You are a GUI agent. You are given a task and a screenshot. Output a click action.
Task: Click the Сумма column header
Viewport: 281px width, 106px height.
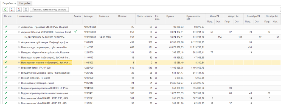[175, 19]
